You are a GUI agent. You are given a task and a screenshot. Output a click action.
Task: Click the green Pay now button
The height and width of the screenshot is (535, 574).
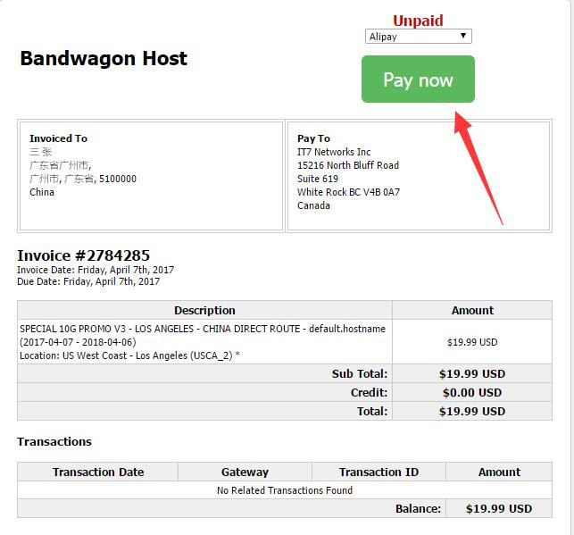[418, 79]
